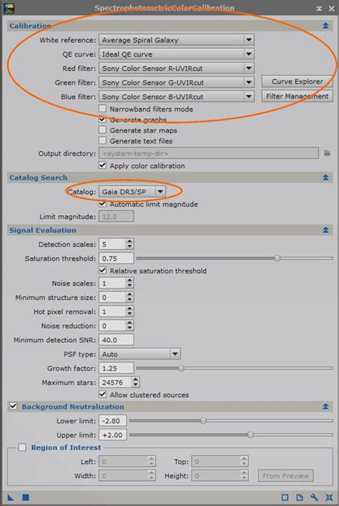Viewport: 339px width, 506px height.
Task: Adjust the Saturation threshold slider handle
Action: [x=277, y=258]
